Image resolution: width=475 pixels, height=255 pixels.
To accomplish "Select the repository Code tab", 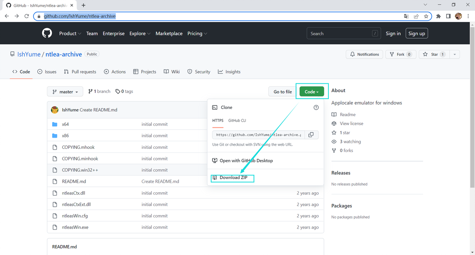I will 21,72.
